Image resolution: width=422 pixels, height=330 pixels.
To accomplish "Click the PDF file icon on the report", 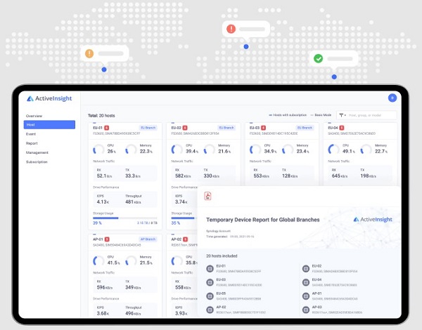I will click(208, 197).
